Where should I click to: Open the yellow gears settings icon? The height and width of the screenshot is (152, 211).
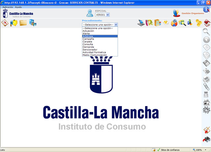pyautogui.click(x=198, y=23)
